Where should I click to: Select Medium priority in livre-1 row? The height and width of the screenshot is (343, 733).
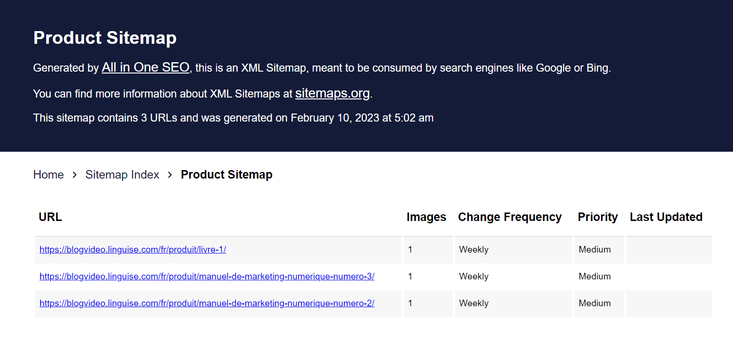tap(595, 250)
